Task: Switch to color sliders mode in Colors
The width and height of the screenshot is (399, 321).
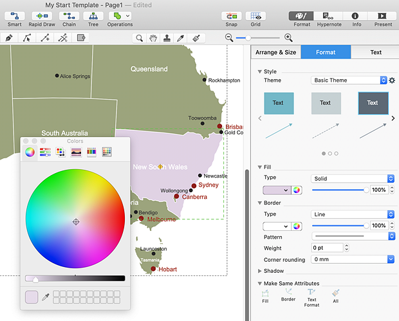Action: coord(45,152)
